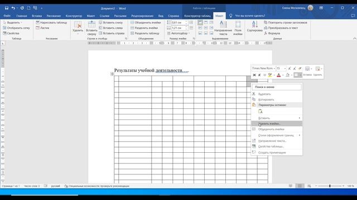Screen dimensions: 357x200
Task: Toggle Повторить строки заголовков
Action: [286, 22]
